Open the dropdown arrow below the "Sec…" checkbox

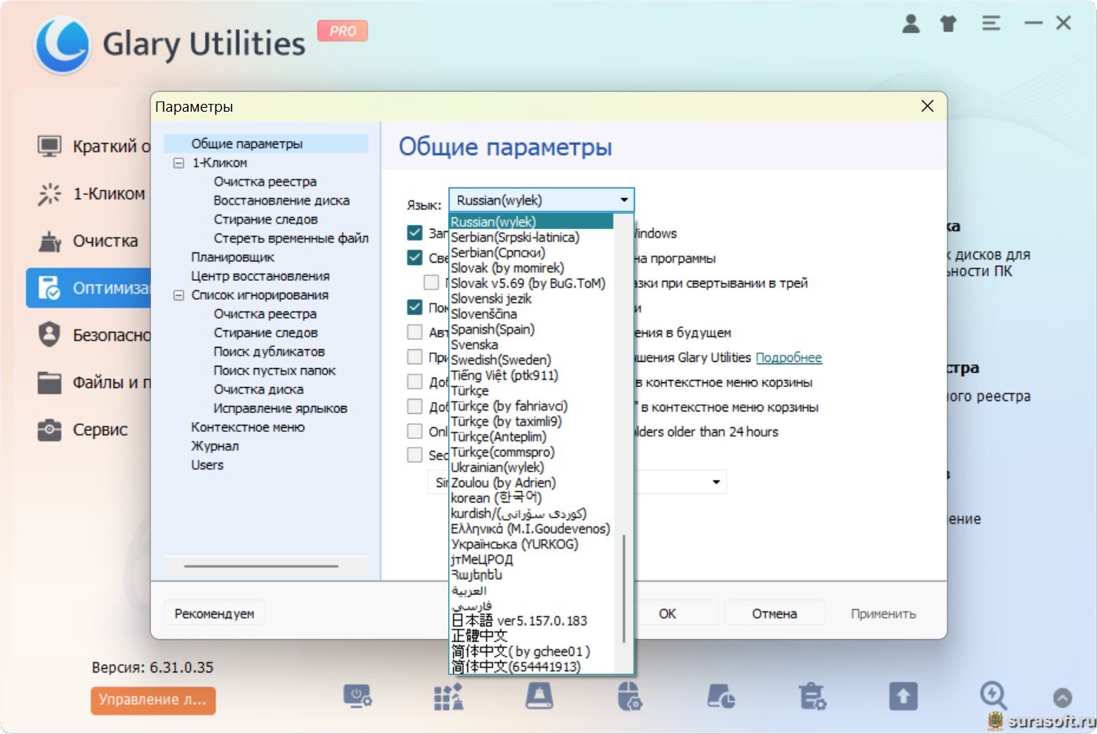[716, 481]
